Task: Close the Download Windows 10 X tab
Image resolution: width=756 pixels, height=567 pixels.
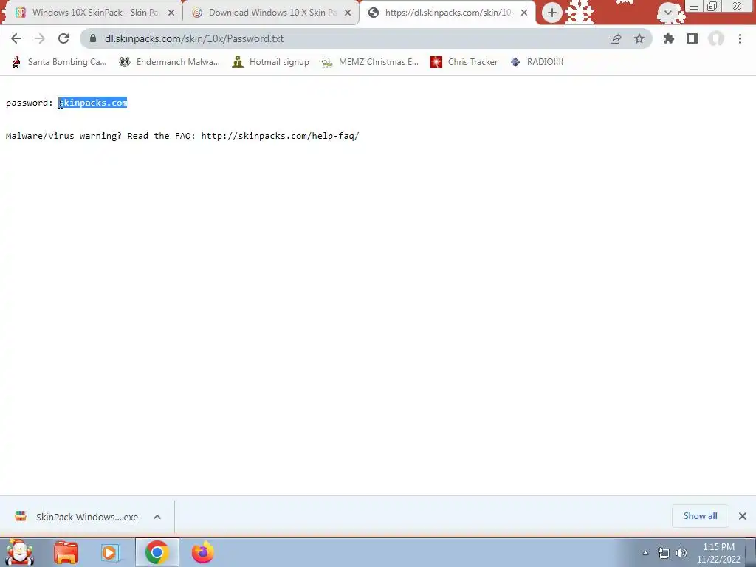Action: (x=348, y=13)
